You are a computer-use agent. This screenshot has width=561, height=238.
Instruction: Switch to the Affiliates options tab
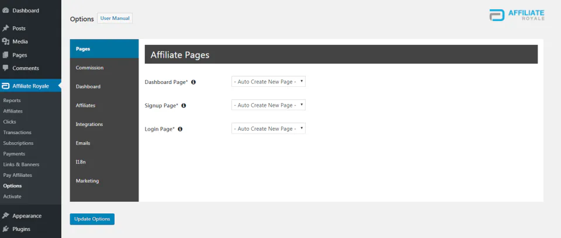(x=104, y=106)
